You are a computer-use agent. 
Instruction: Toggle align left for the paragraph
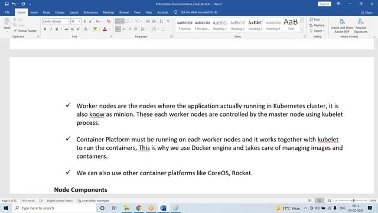click(118, 29)
